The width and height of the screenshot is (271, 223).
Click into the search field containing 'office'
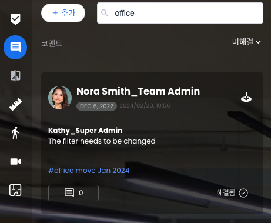pyautogui.click(x=180, y=13)
